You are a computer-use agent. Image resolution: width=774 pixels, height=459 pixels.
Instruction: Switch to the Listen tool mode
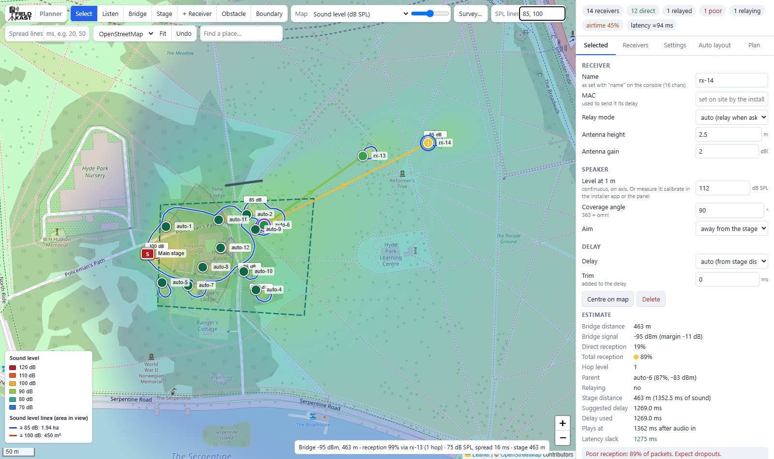point(110,14)
